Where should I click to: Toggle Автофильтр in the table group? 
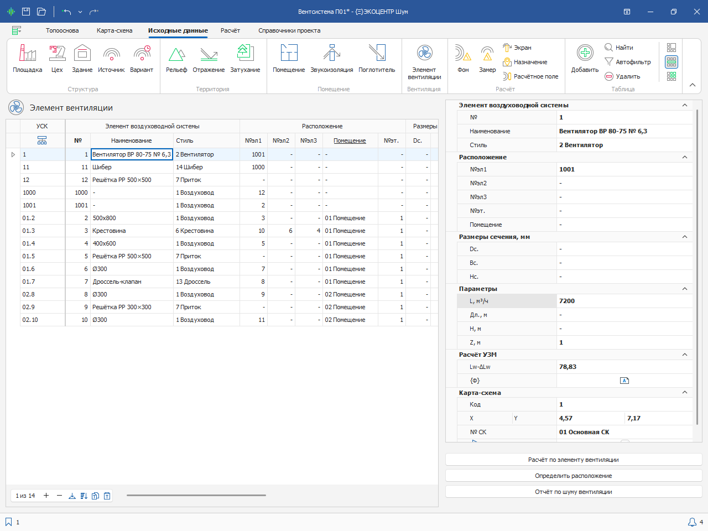[x=628, y=62]
